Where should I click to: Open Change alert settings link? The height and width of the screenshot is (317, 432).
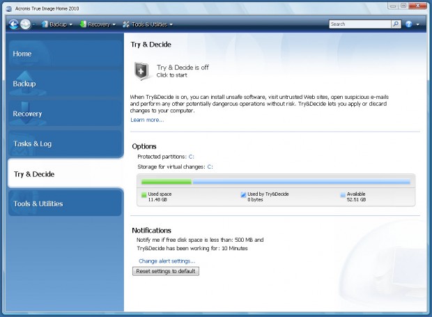[167, 261]
